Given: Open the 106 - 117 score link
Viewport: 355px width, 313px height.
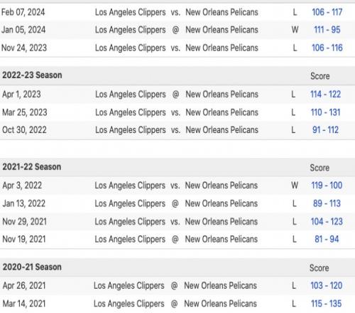Looking at the screenshot, I should coord(327,12).
